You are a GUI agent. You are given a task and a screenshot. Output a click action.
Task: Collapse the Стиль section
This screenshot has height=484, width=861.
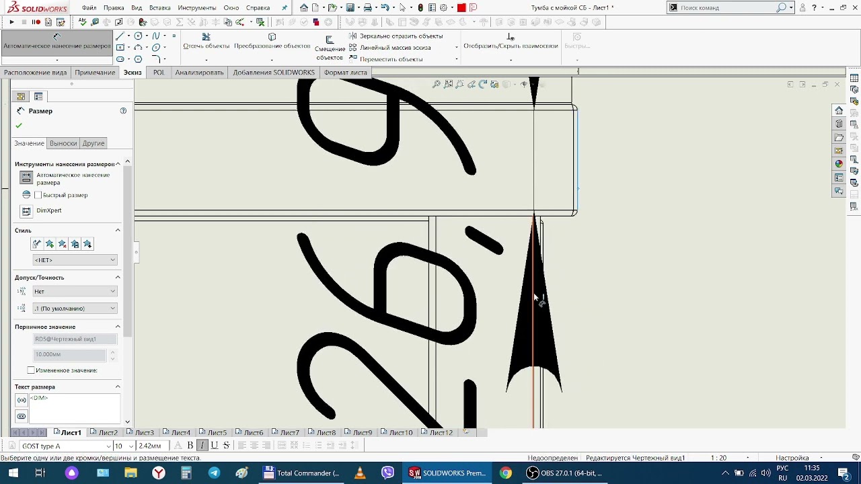point(118,231)
